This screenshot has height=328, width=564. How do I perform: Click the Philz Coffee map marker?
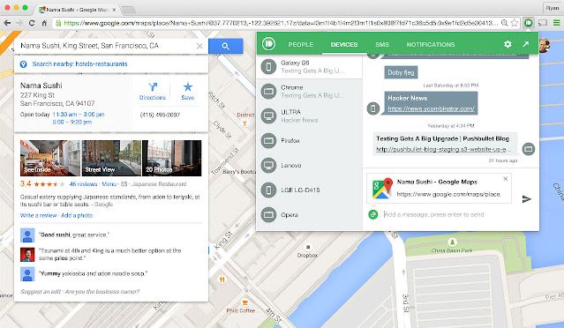tap(245, 302)
